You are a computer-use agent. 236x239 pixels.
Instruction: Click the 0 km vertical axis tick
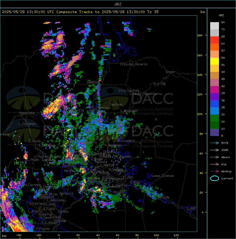coord(203,213)
